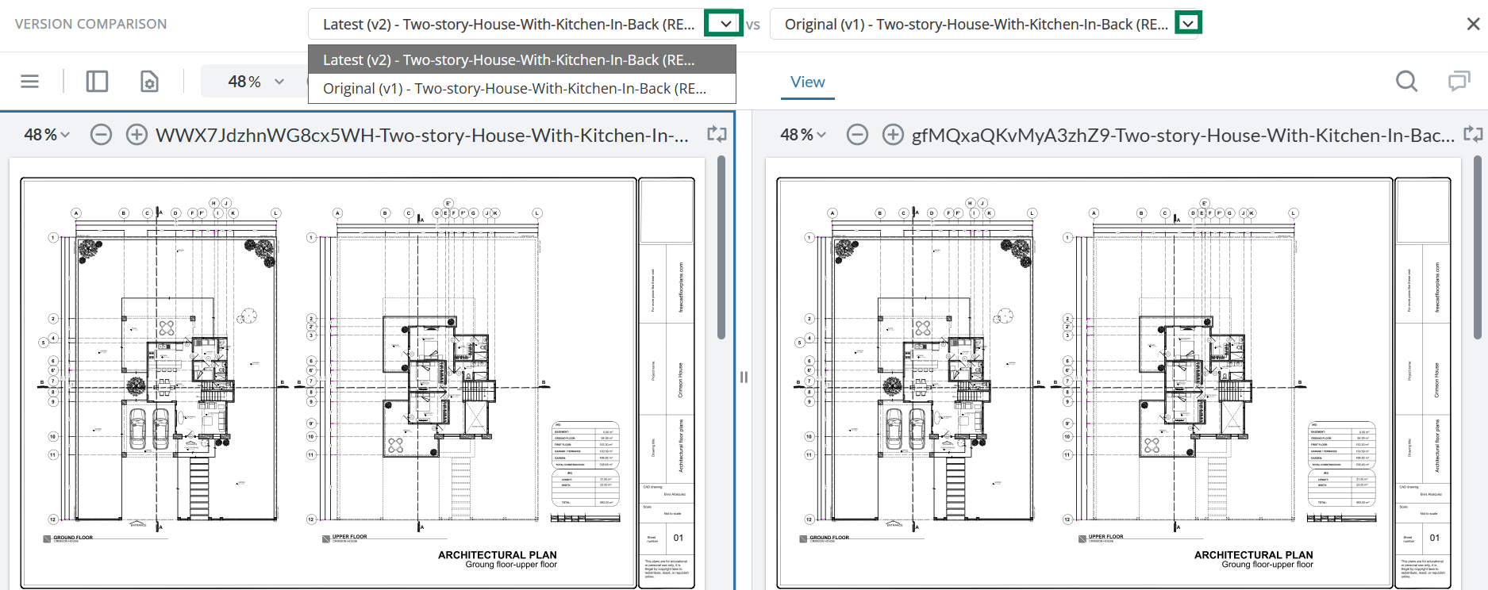Zoom in the right document pane
The image size is (1488, 590).
[x=893, y=135]
